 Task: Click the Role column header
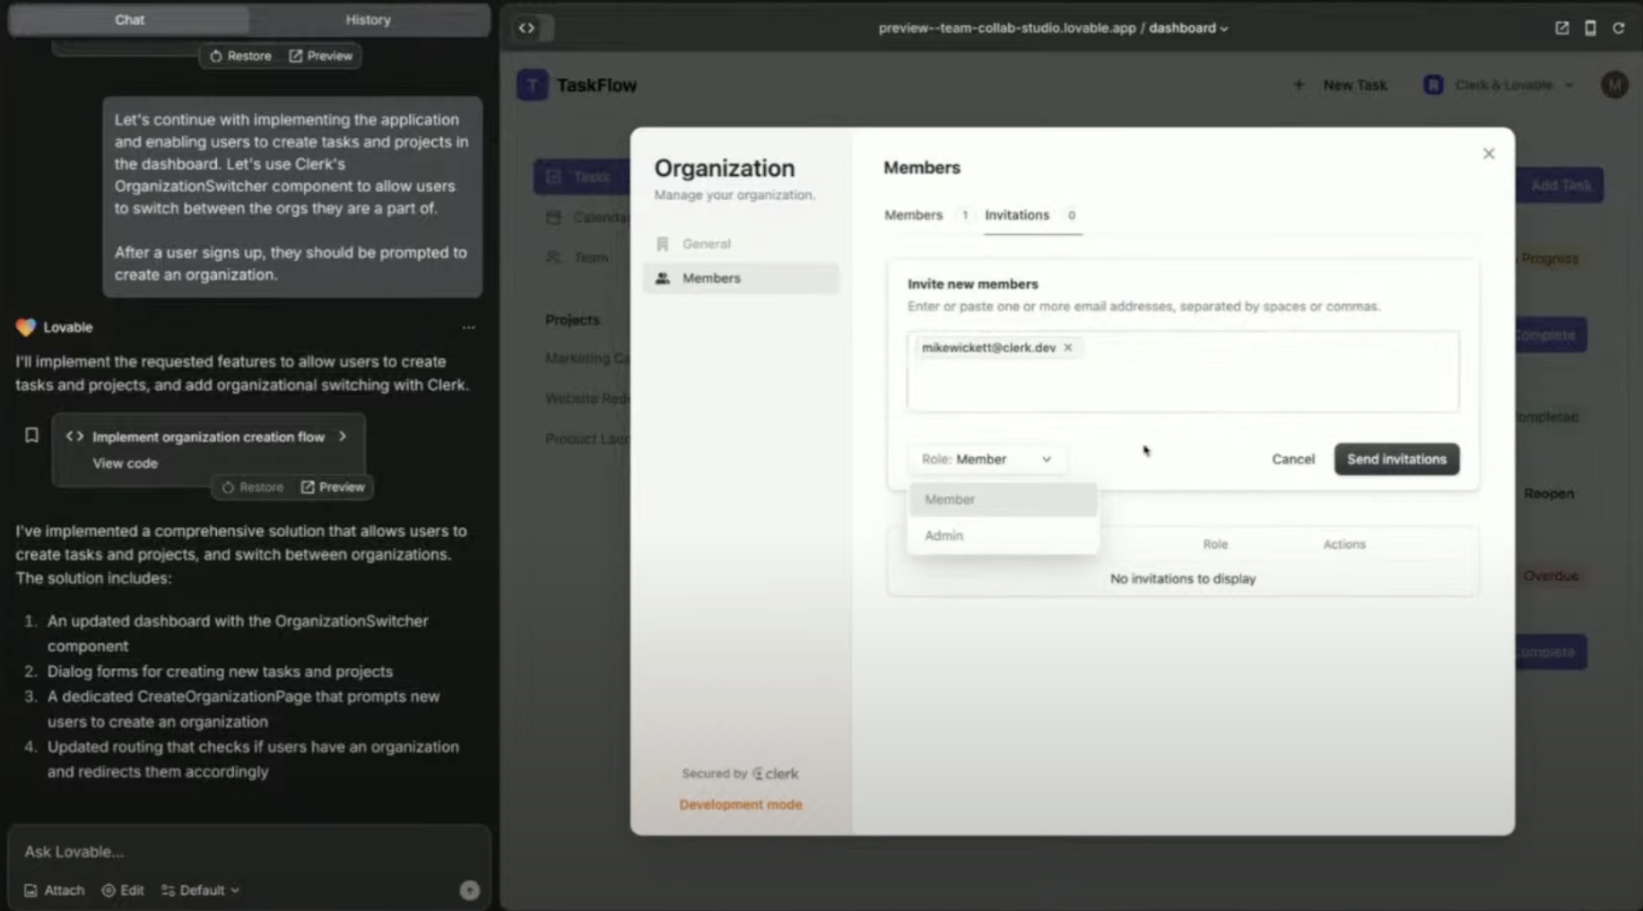pos(1215,544)
